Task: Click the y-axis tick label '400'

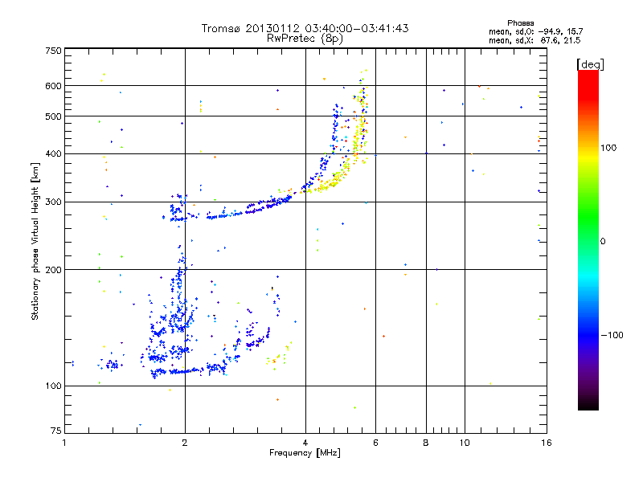Action: point(53,153)
